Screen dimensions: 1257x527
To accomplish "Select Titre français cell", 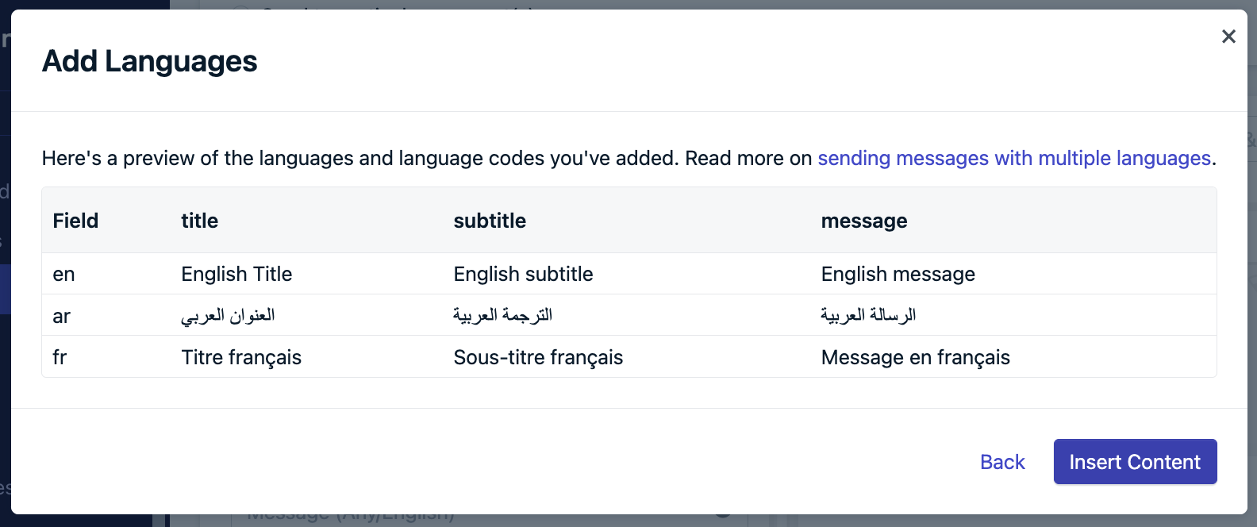I will click(x=241, y=357).
